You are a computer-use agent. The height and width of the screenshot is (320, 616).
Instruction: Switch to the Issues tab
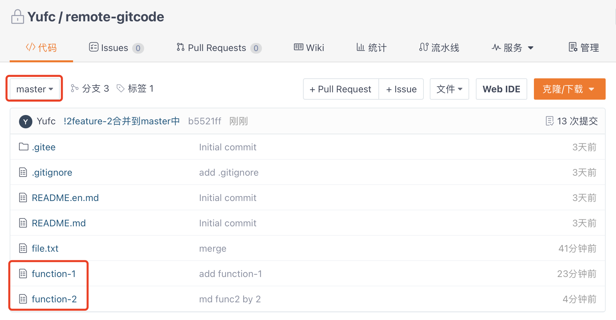116,48
